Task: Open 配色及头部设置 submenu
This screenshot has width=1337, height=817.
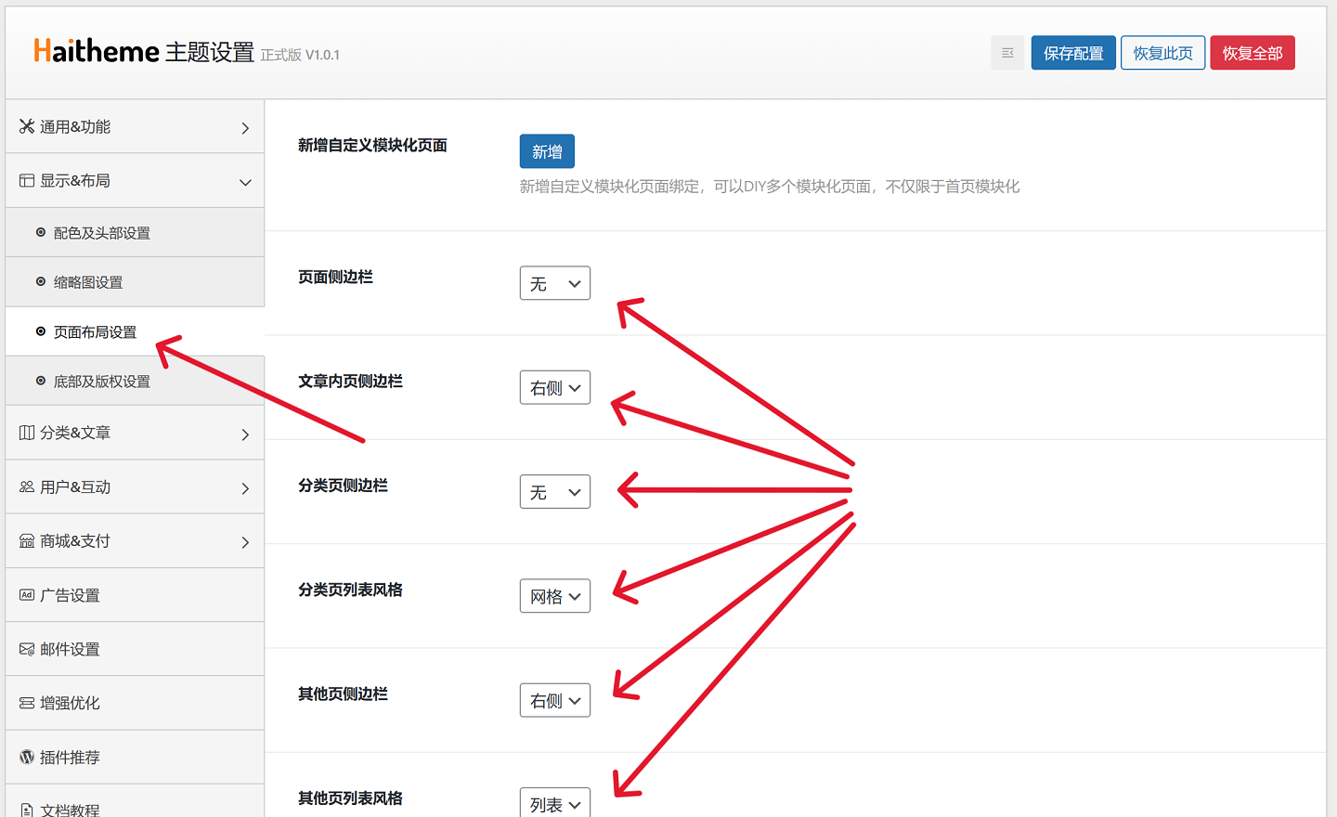Action: tap(135, 232)
